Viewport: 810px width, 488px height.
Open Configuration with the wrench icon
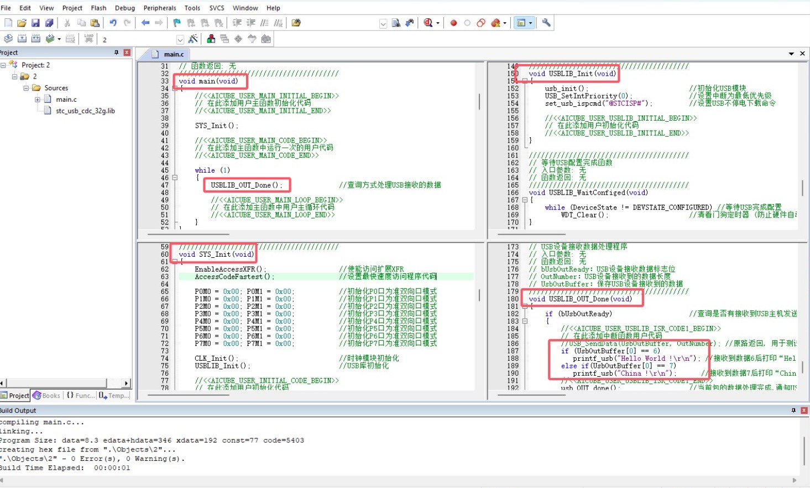tap(546, 23)
